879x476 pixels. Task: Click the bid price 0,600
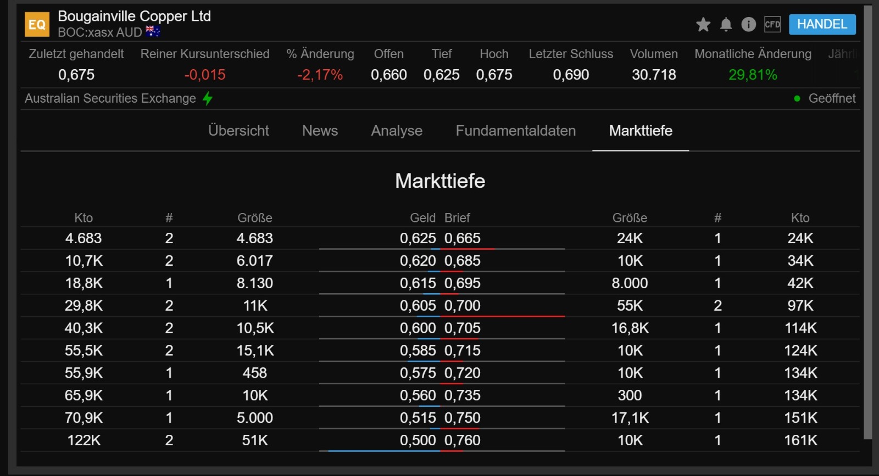418,328
